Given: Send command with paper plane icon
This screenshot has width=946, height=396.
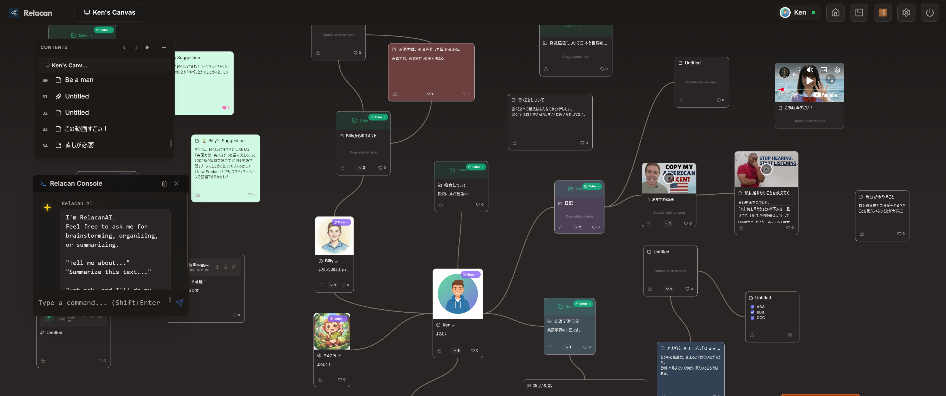Looking at the screenshot, I should click(x=179, y=303).
